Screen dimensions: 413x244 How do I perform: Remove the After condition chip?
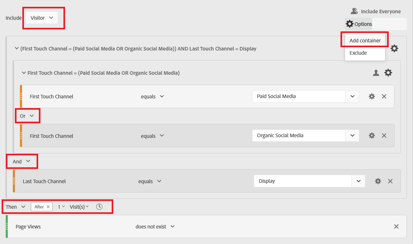(x=48, y=206)
